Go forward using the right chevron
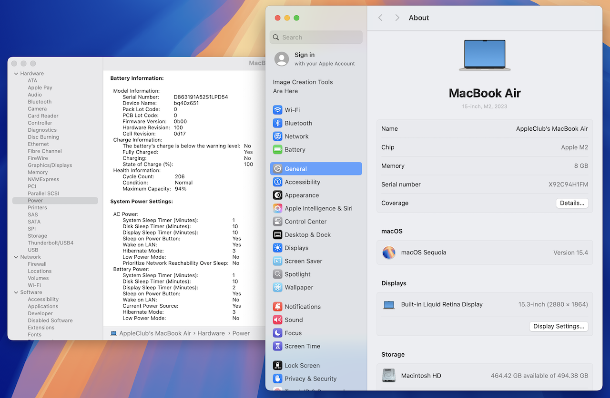Screen dimensions: 610x398 397,18
